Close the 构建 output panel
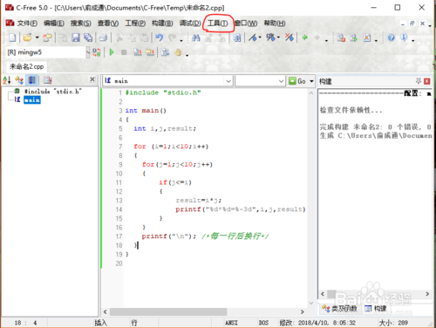Viewport: 436px width, 328px height. (x=426, y=81)
